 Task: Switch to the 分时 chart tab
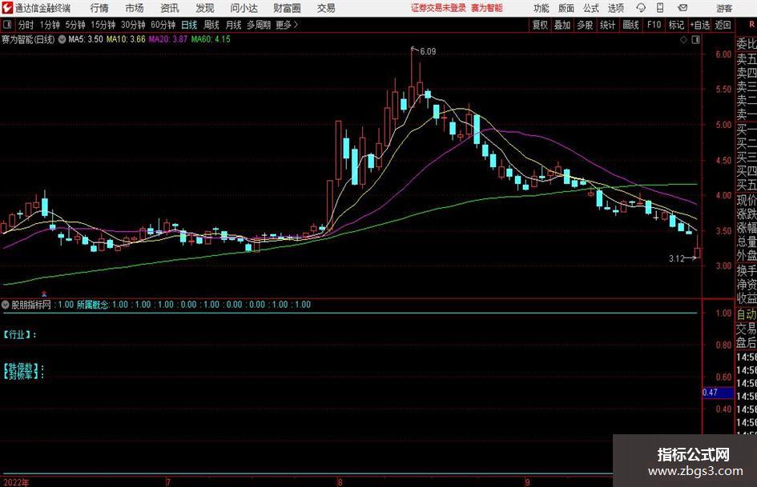point(26,25)
